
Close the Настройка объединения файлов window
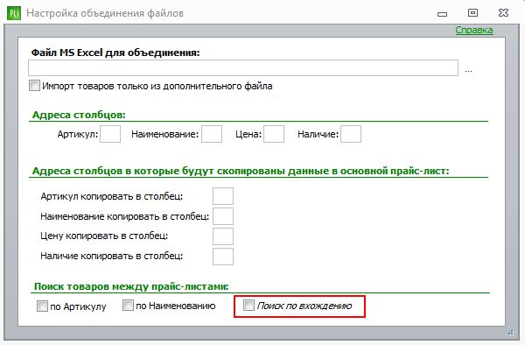[x=503, y=13]
